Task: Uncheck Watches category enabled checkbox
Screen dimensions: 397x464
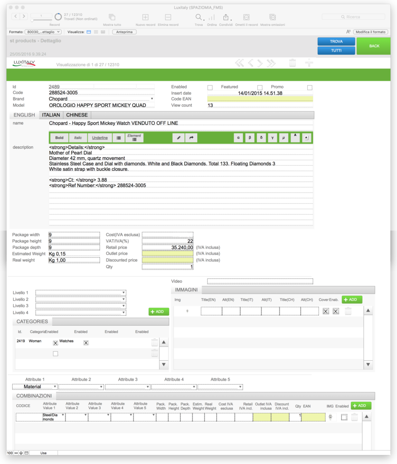Action: pyautogui.click(x=86, y=343)
